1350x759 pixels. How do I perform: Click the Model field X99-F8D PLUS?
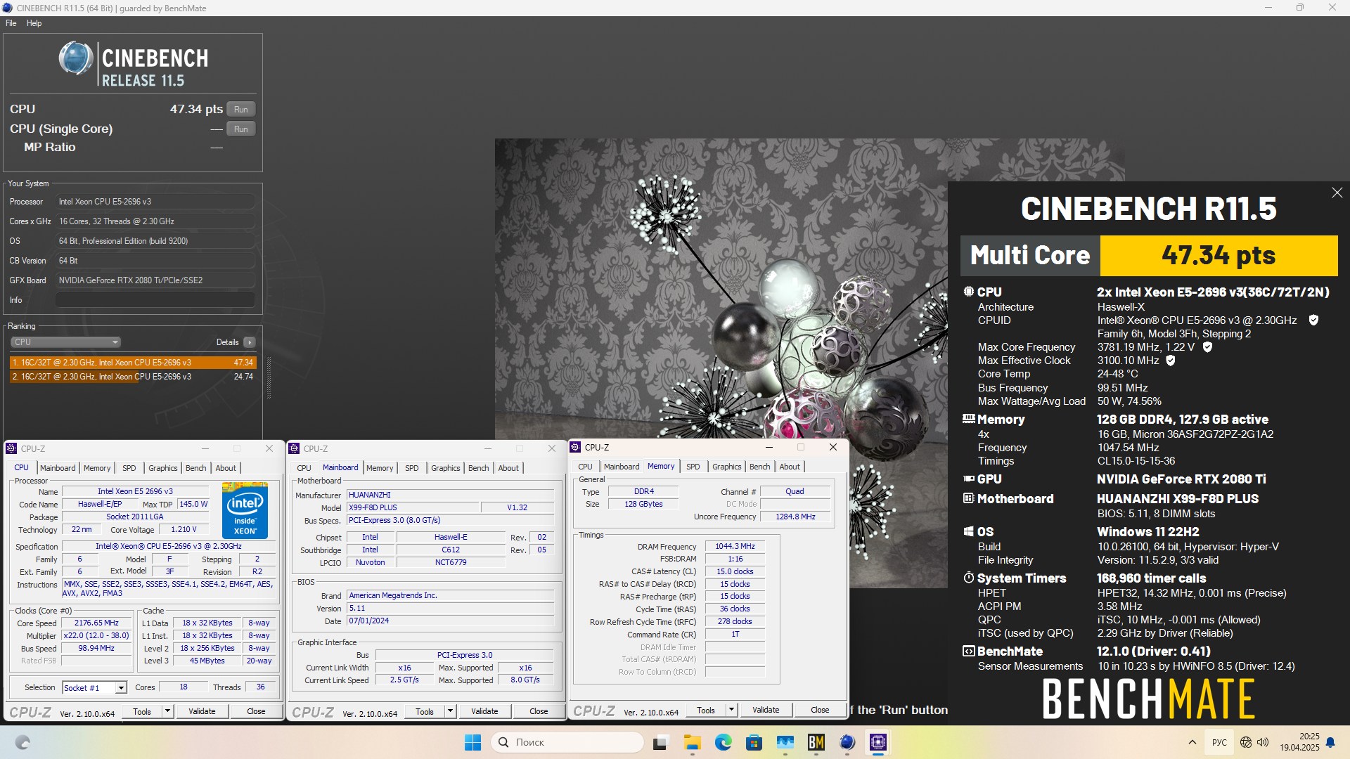tap(413, 507)
